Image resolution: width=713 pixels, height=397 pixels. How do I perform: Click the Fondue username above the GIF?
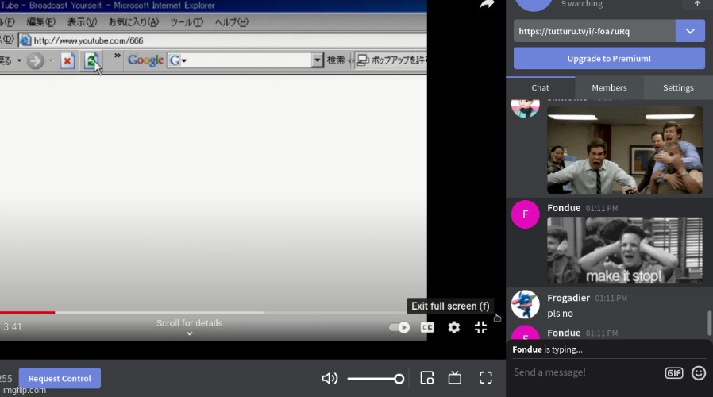564,208
